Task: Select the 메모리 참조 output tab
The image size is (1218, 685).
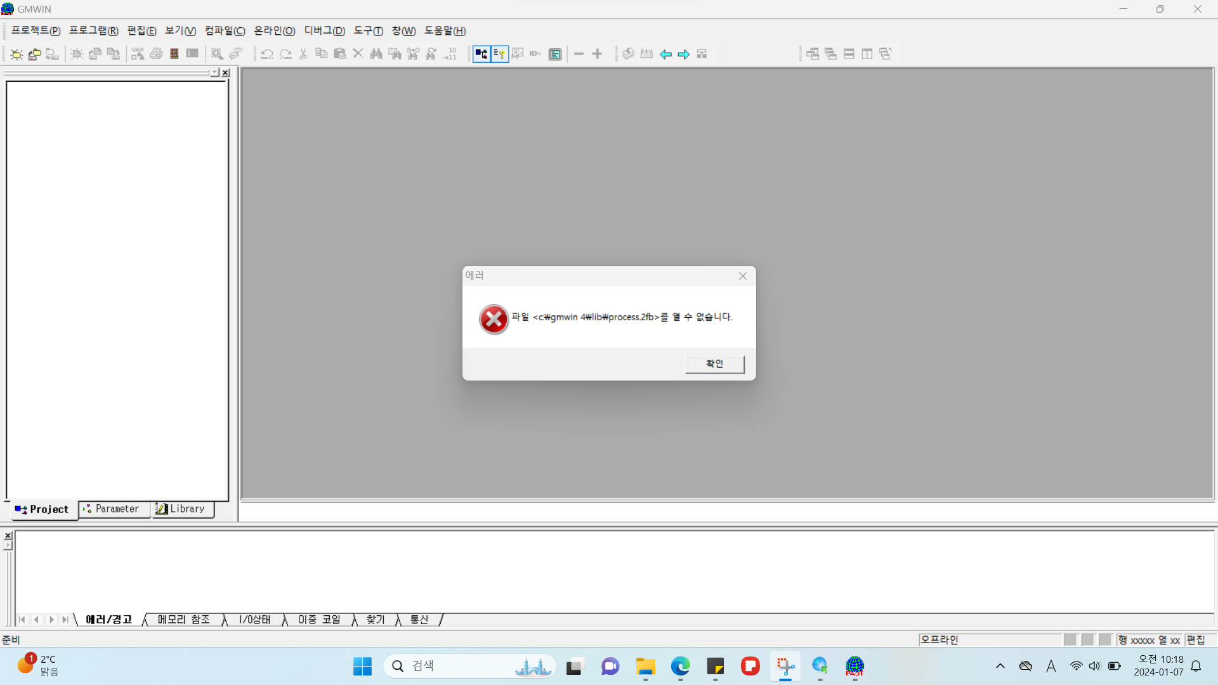Action: [183, 620]
